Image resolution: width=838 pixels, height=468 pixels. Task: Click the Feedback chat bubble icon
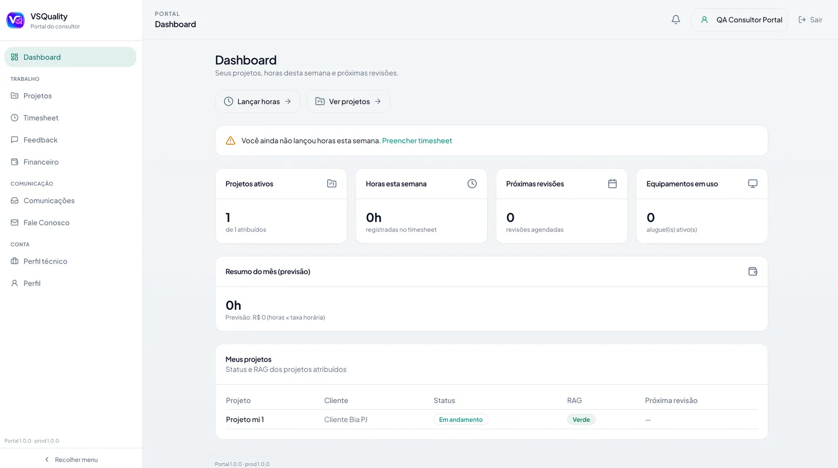coord(15,140)
